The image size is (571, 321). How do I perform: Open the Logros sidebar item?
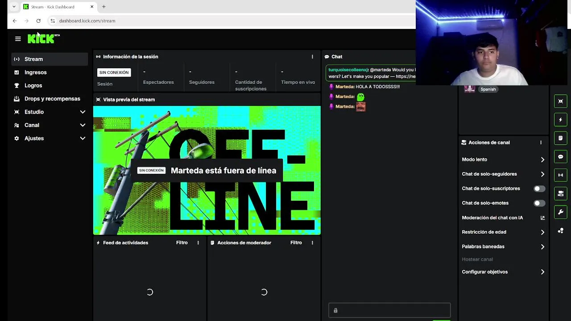(x=50, y=86)
